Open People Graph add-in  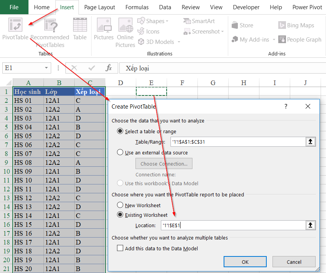[x=300, y=40]
